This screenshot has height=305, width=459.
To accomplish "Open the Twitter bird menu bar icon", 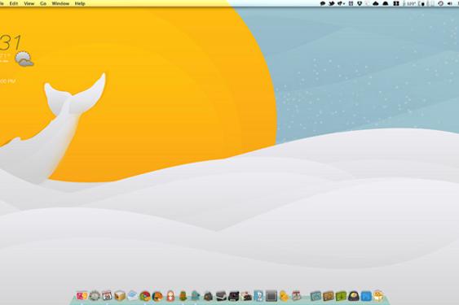I will (x=332, y=3).
